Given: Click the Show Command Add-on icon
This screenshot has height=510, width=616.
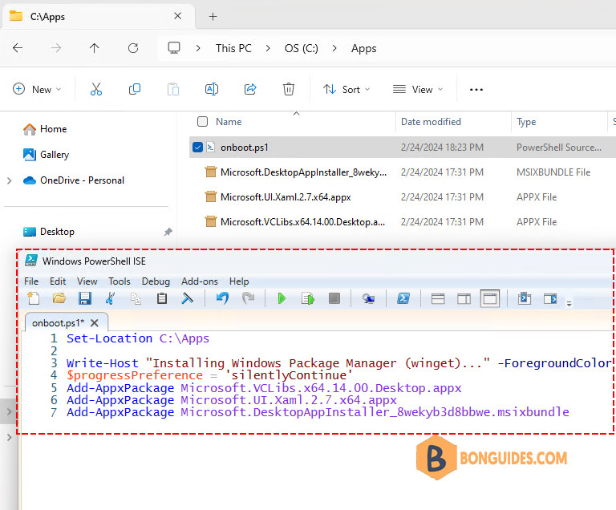Looking at the screenshot, I should click(x=550, y=298).
